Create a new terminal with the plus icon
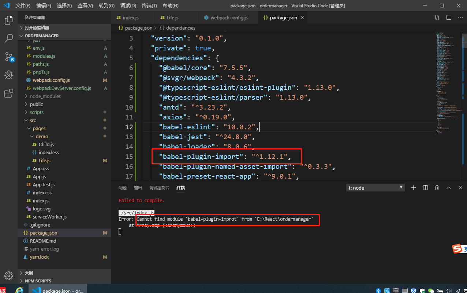Viewport: 467px width, 293px height. 413,188
